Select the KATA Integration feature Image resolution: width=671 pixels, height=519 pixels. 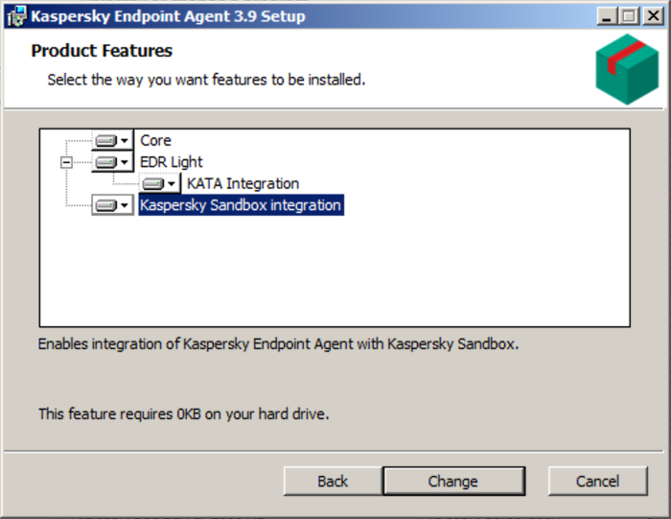pos(243,183)
